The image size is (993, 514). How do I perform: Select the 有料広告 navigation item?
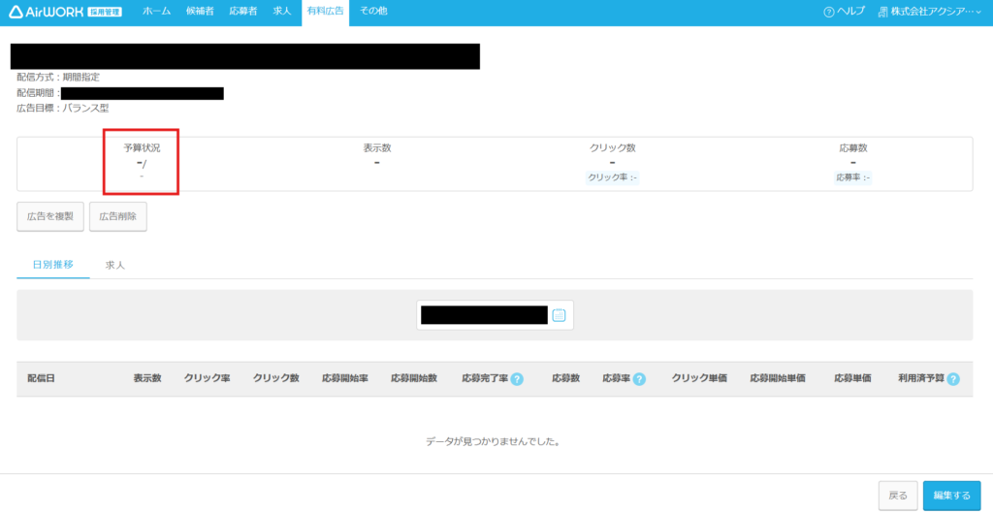[x=325, y=12]
